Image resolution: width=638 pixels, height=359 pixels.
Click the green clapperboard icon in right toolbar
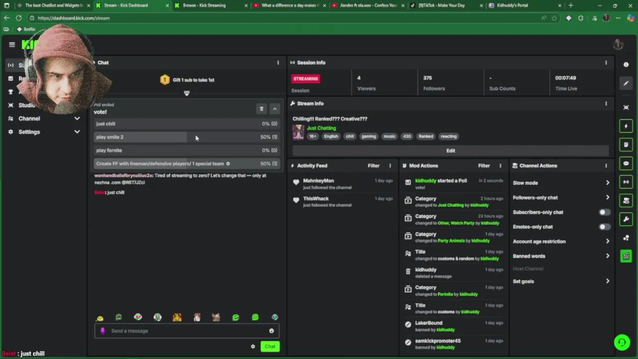(x=626, y=256)
